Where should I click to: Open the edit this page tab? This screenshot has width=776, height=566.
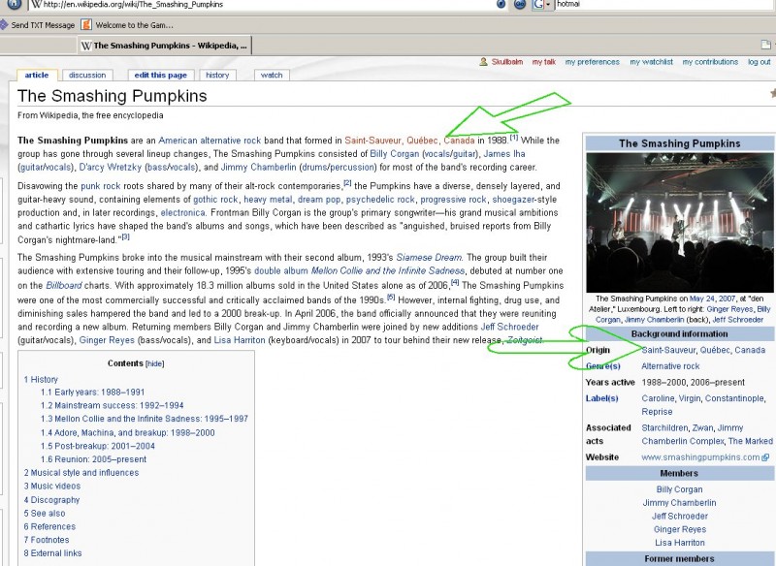[x=161, y=76]
